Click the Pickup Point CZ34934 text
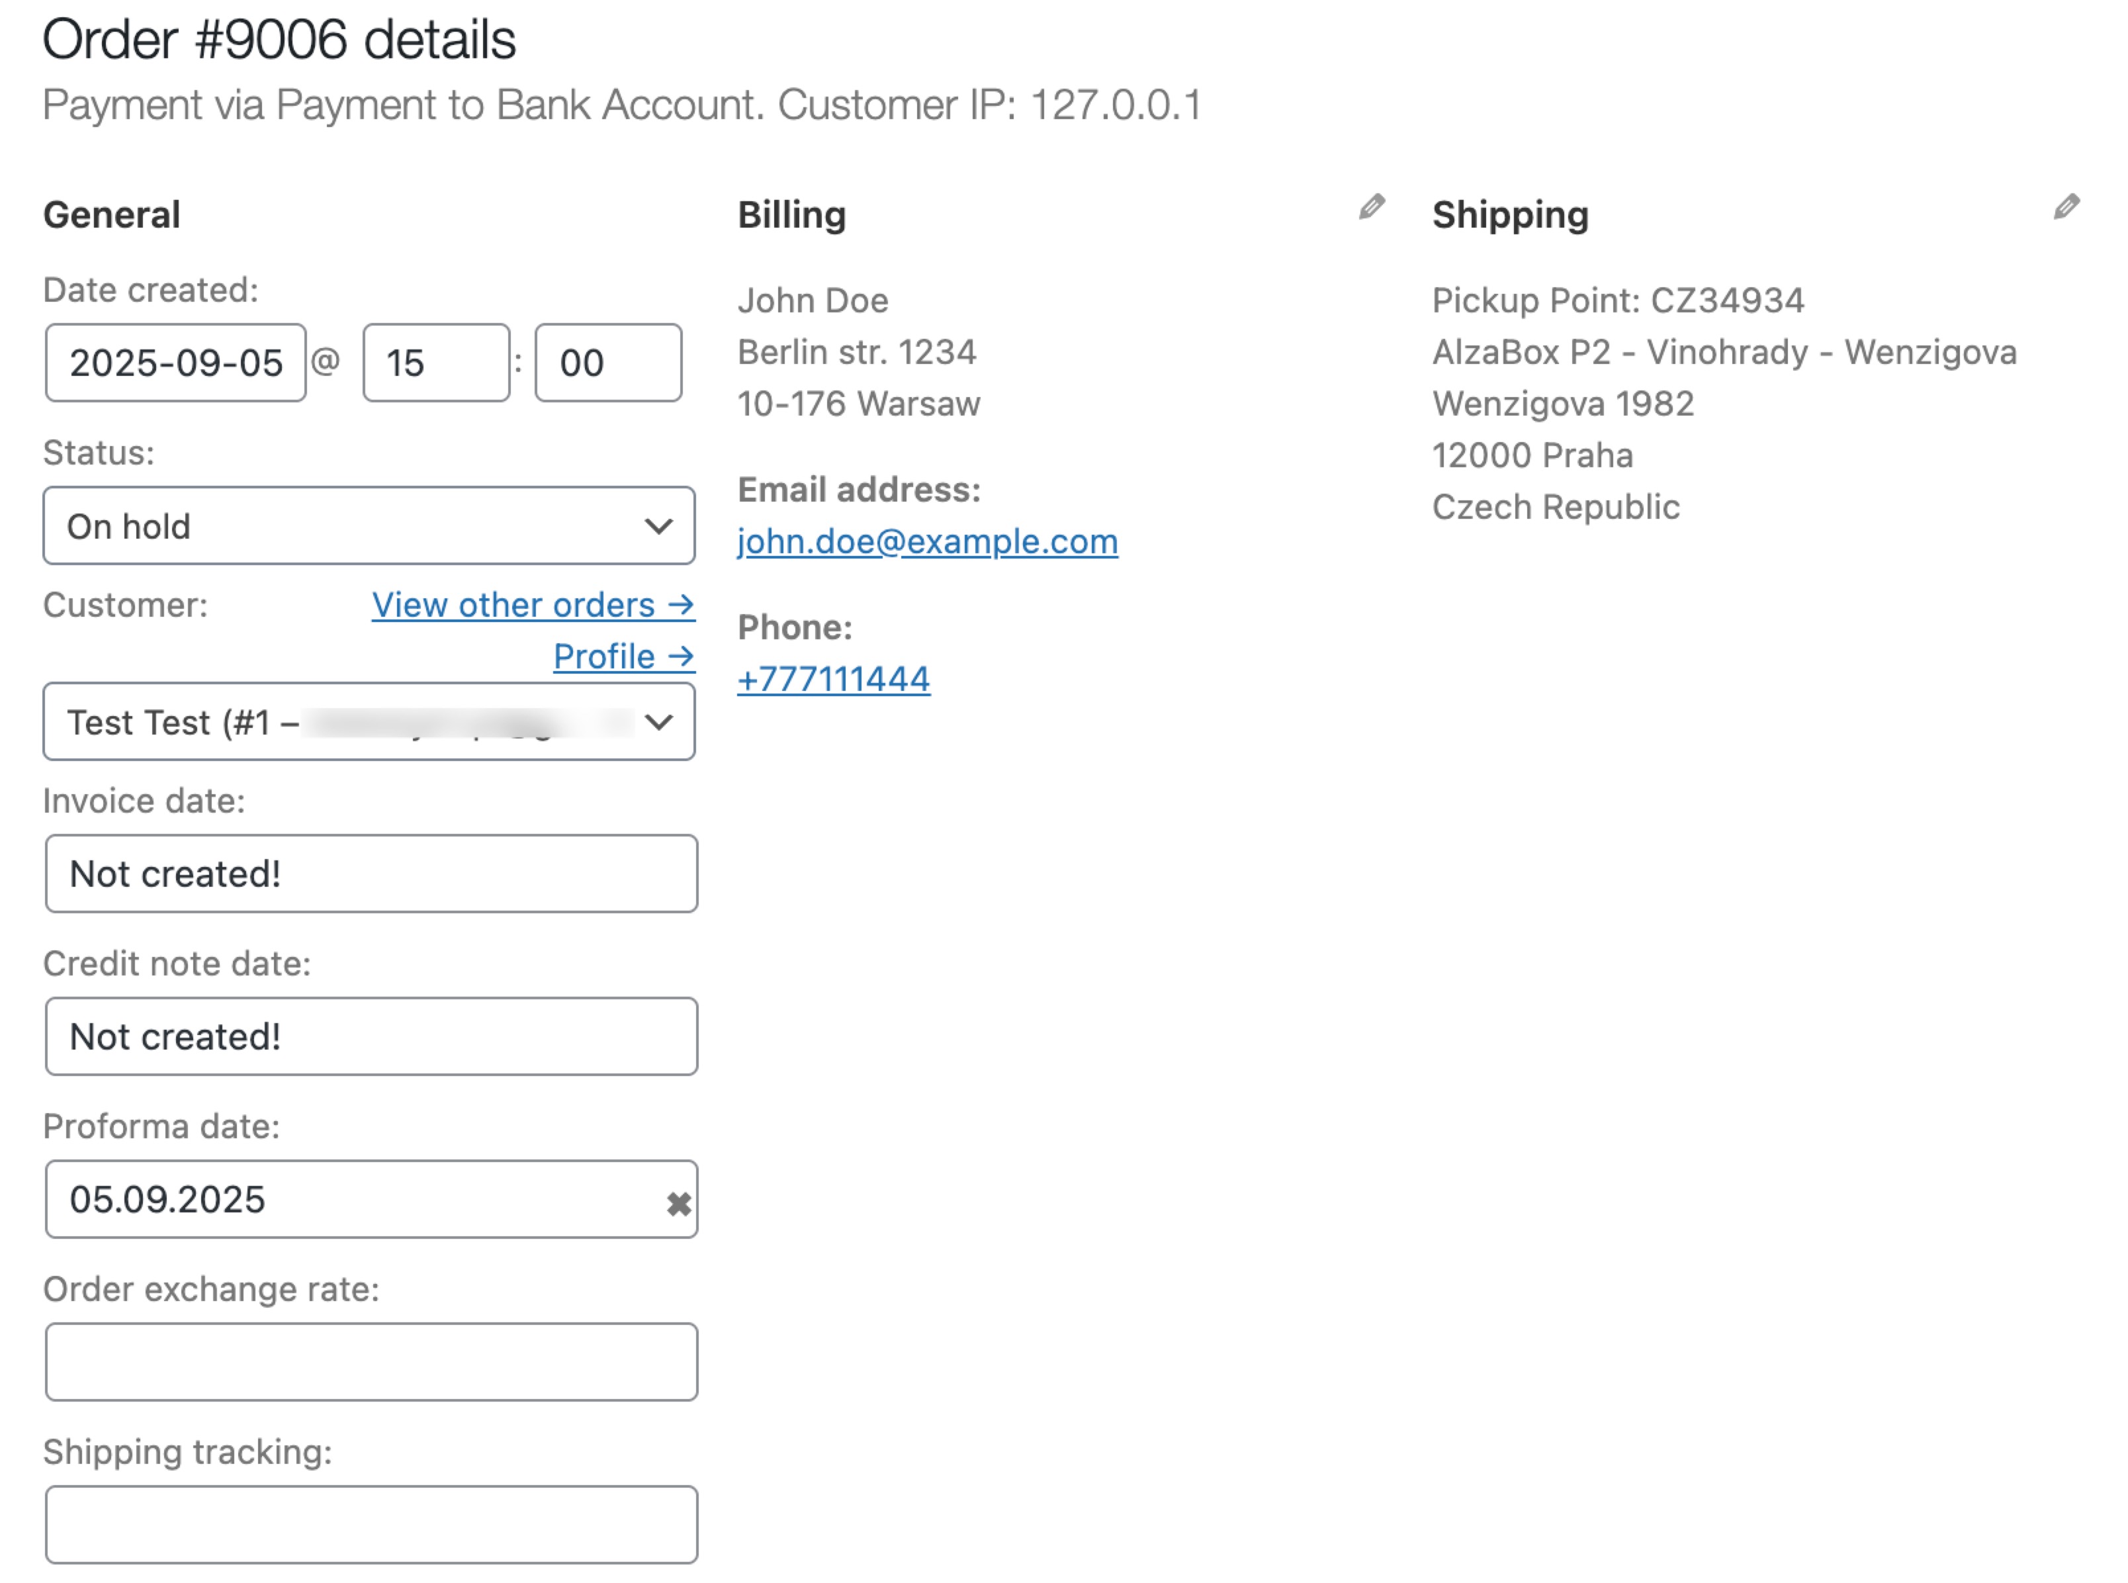This screenshot has height=1583, width=2128. click(1617, 301)
